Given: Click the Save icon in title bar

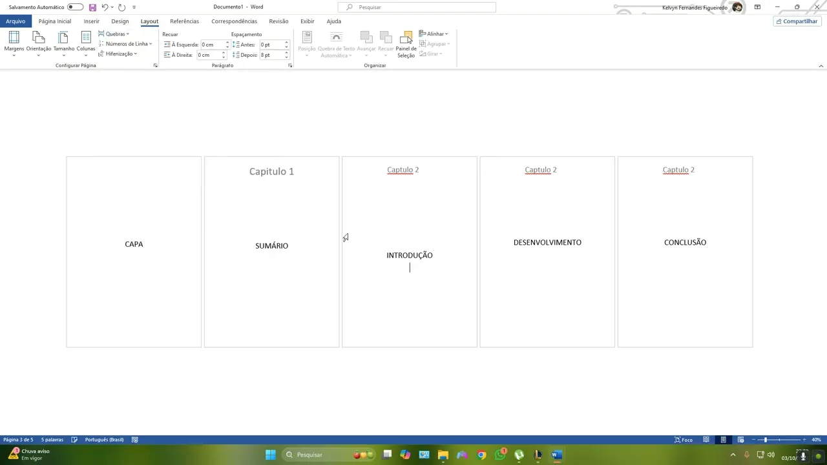Looking at the screenshot, I should [x=92, y=7].
